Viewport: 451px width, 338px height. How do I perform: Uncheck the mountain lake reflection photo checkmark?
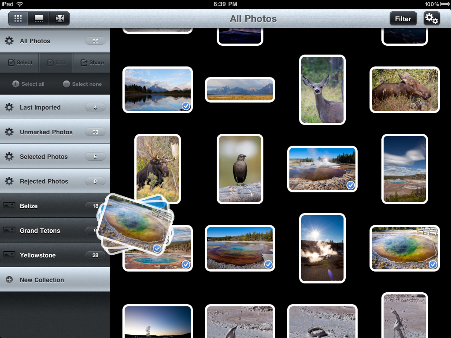click(186, 106)
